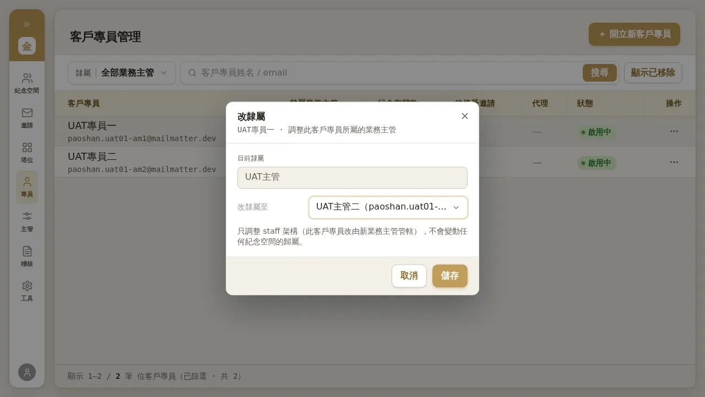This screenshot has width=705, height=397.
Task: Click the 顯示已移除 button
Action: [653, 73]
